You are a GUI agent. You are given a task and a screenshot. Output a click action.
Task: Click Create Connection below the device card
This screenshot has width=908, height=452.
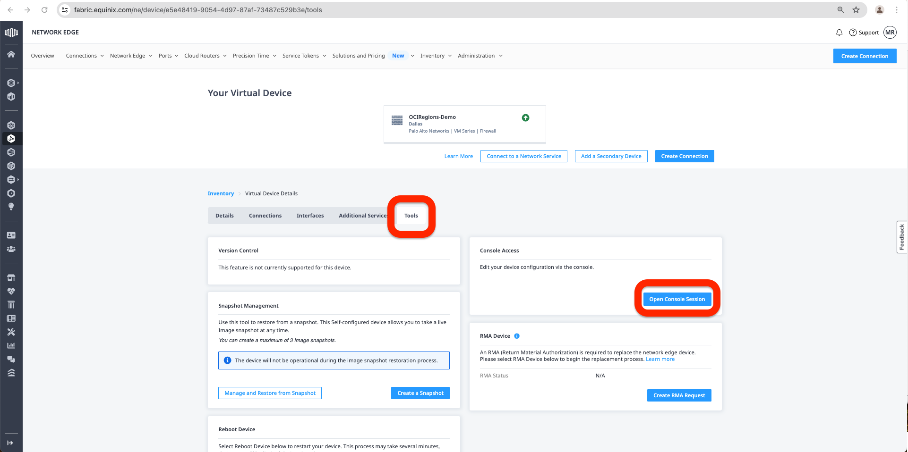pos(685,156)
